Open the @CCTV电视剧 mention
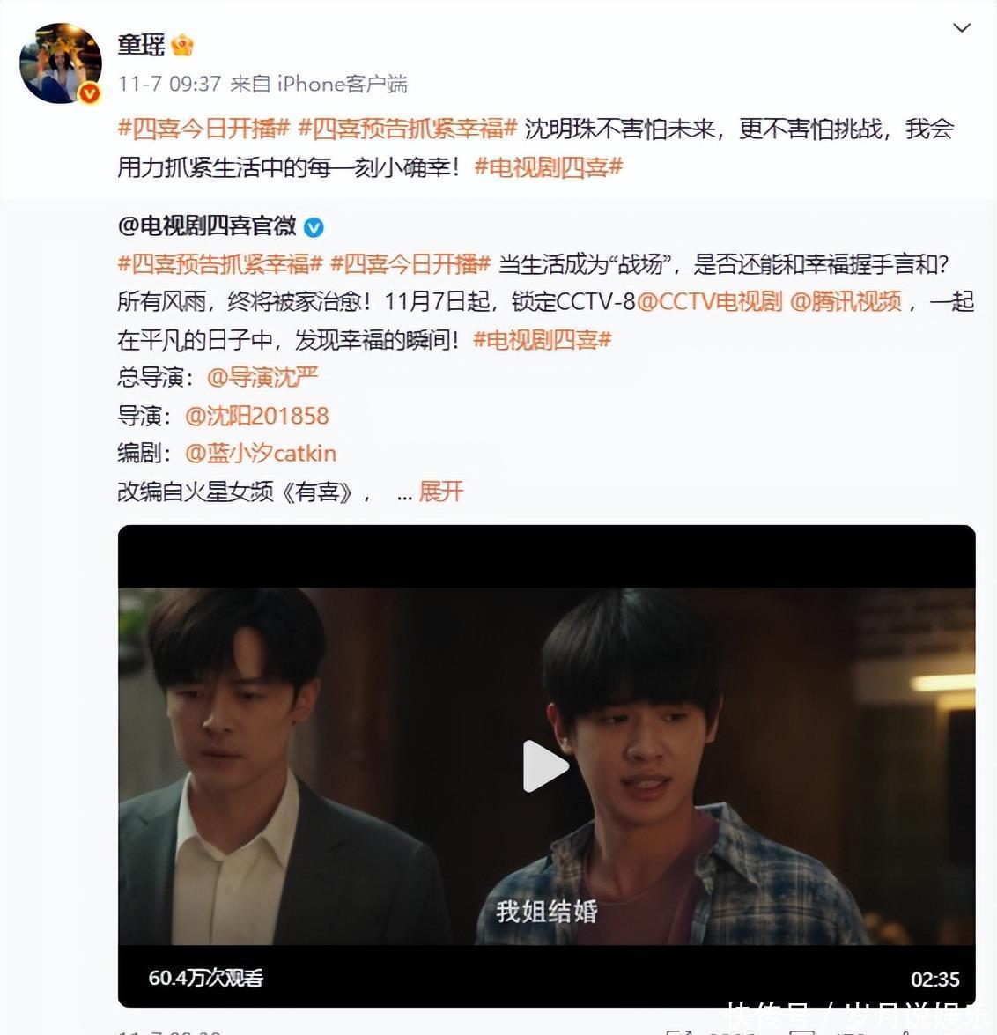The height and width of the screenshot is (1035, 997). tap(709, 301)
